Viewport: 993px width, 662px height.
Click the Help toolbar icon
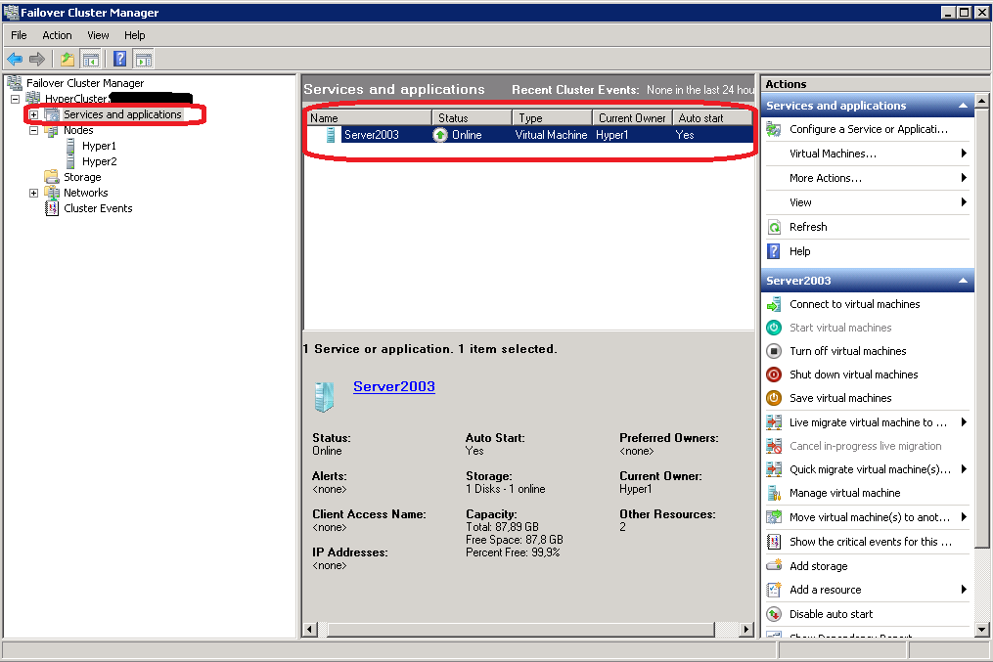tap(119, 59)
